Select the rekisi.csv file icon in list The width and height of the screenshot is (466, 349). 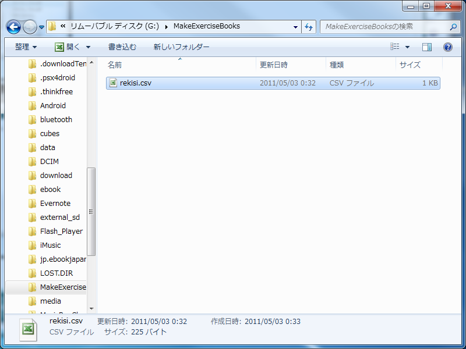point(113,83)
